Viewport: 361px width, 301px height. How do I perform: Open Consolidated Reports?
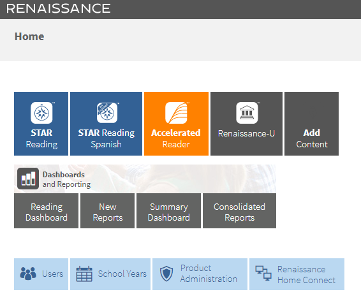[239, 211]
